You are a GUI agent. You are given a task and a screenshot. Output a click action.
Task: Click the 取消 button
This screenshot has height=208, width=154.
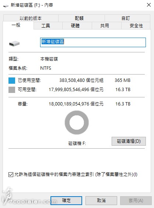101,200
